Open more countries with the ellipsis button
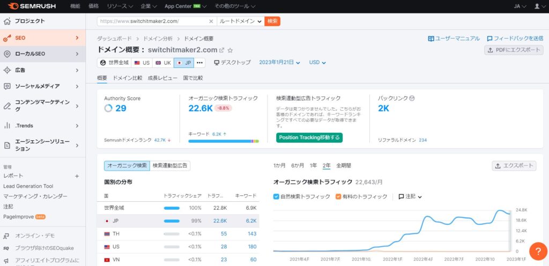The height and width of the screenshot is (266, 549). pyautogui.click(x=199, y=63)
